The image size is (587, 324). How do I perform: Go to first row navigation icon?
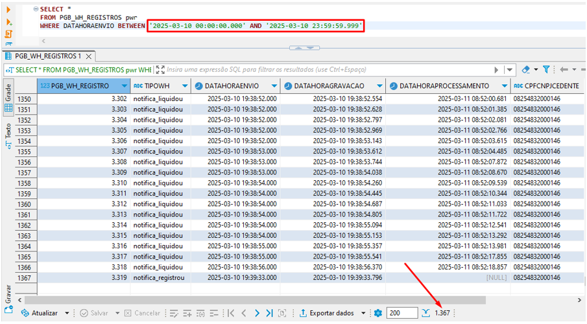point(231,313)
